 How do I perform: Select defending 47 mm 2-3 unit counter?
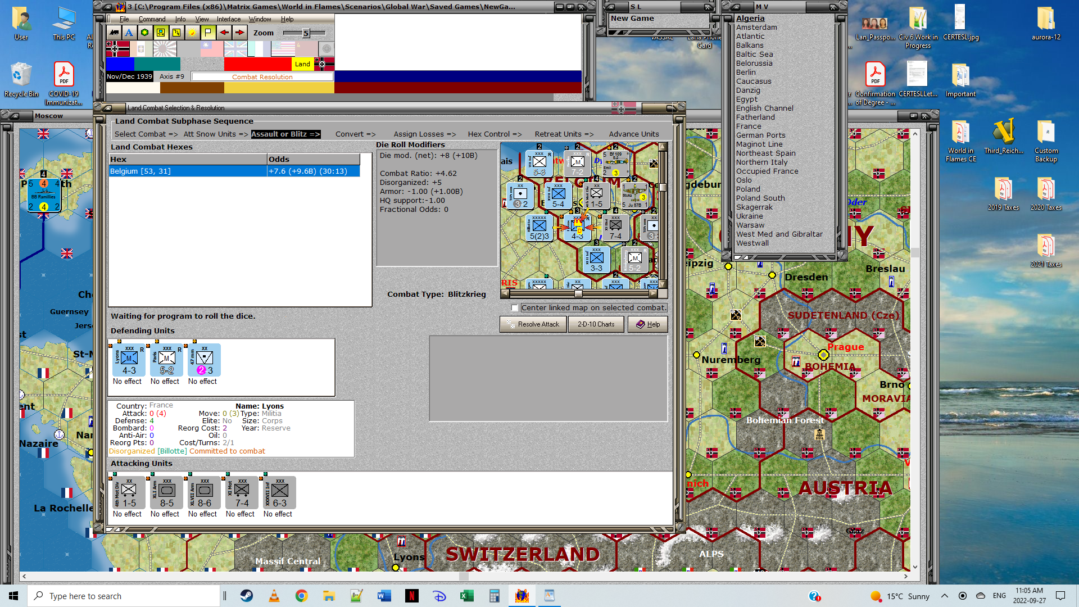pyautogui.click(x=205, y=360)
